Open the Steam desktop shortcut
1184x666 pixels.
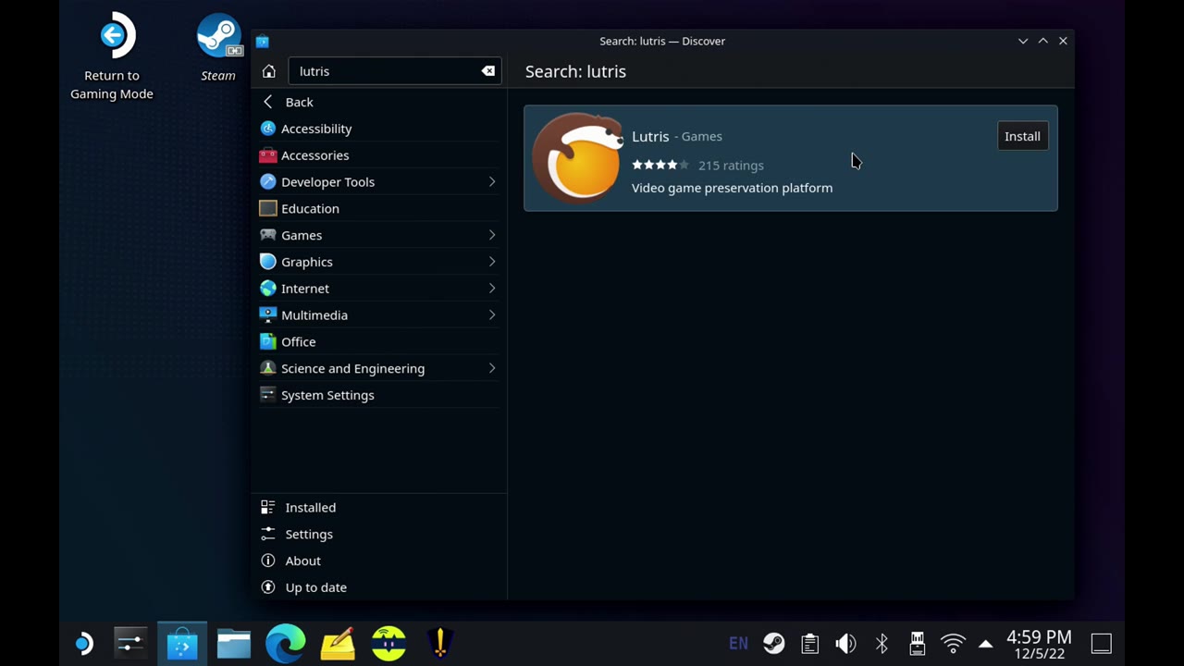pos(218,48)
